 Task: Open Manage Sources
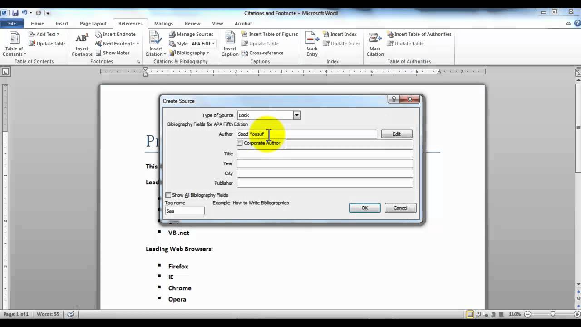point(191,34)
